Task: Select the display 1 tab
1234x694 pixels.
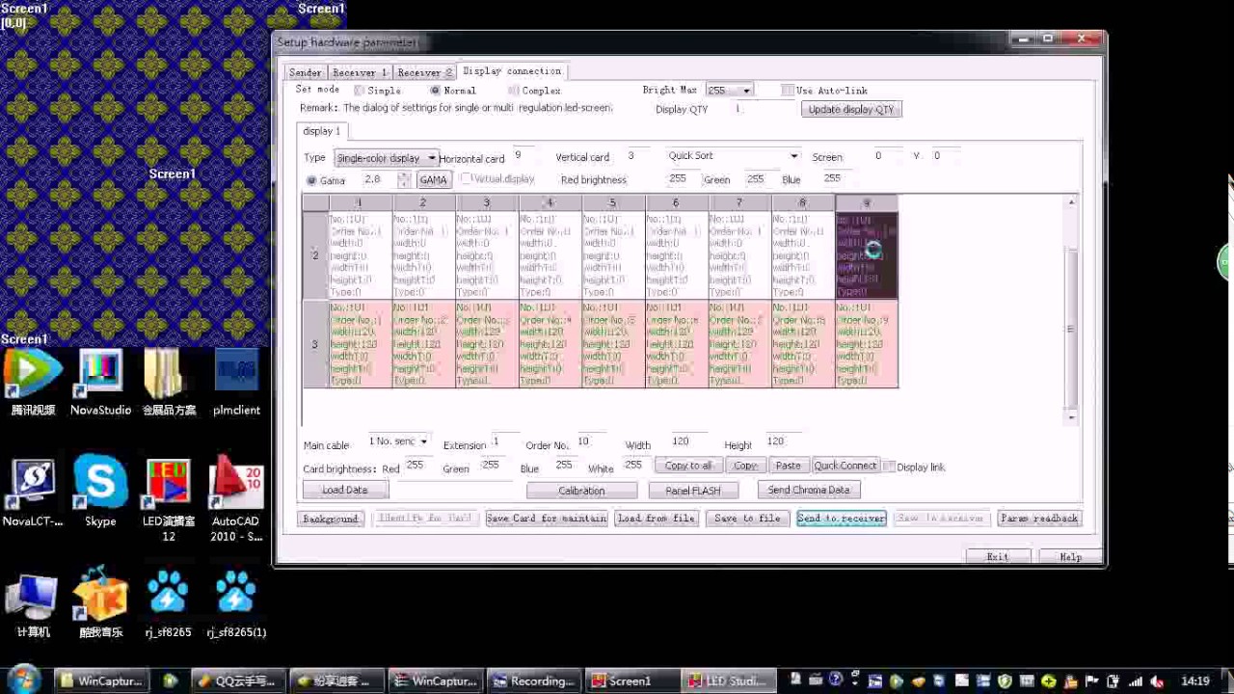Action: pos(321,131)
